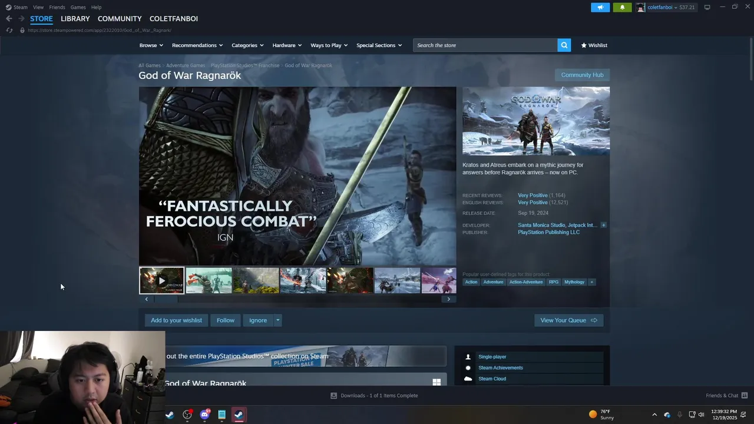Open the weather widget showing 76°F
754x424 pixels.
[601, 415]
